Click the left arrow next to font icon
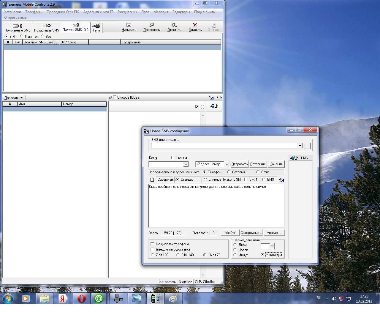Viewport: 380px width, 329px height. click(217, 97)
